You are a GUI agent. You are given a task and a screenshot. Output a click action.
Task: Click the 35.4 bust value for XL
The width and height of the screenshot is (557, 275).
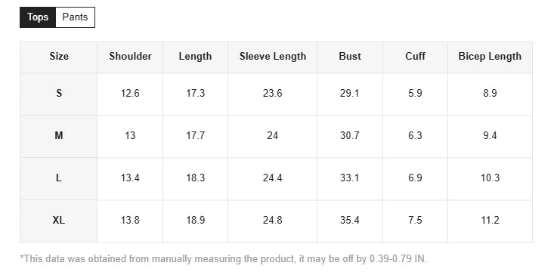[350, 221]
